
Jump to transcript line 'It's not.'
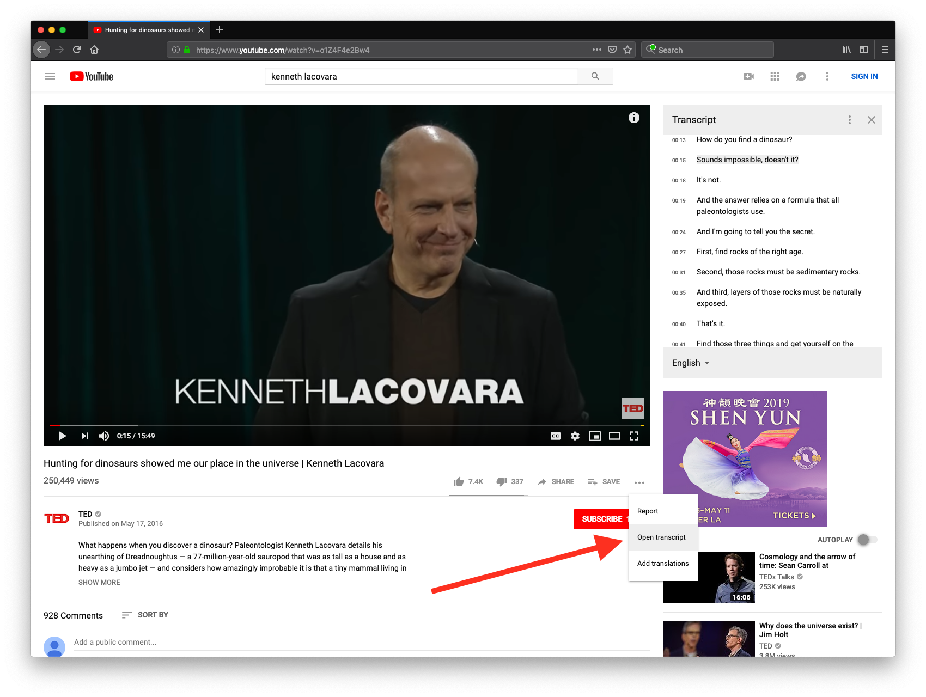pos(708,180)
